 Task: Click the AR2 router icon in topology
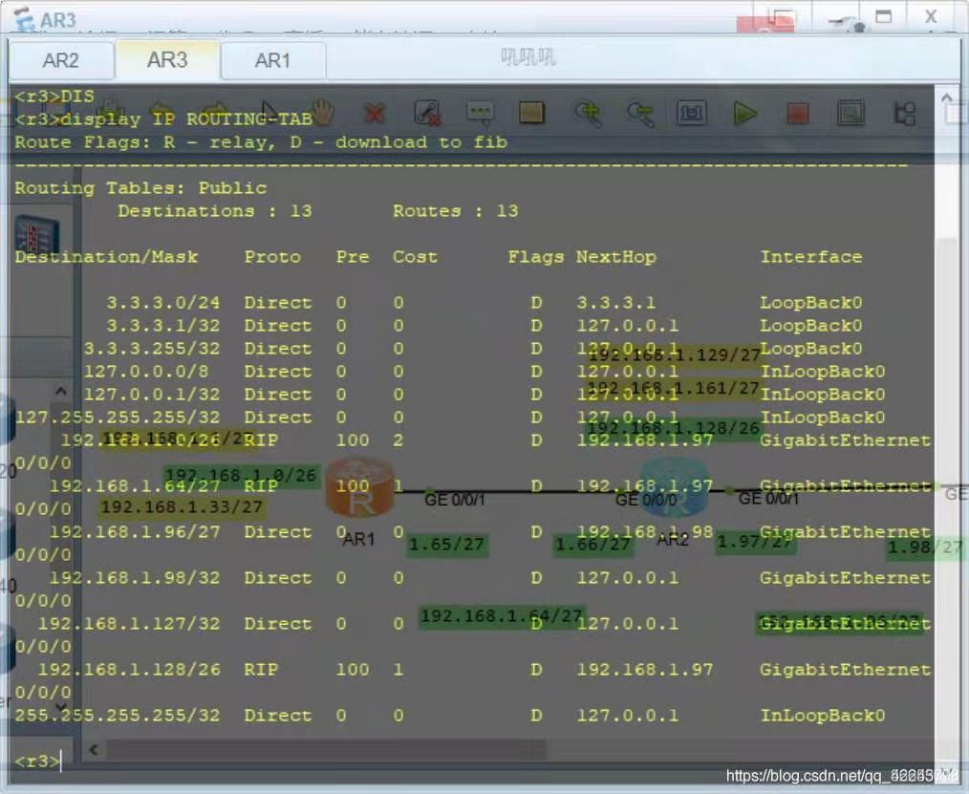click(674, 487)
